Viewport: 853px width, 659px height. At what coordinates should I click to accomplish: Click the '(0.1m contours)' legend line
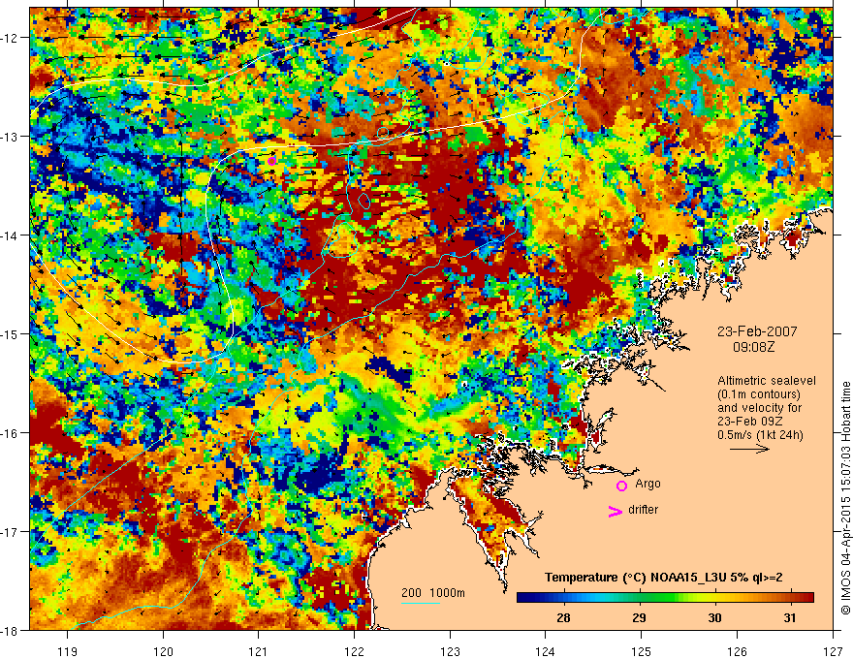759,394
